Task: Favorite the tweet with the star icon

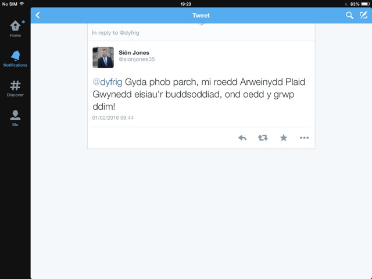Action: (284, 138)
